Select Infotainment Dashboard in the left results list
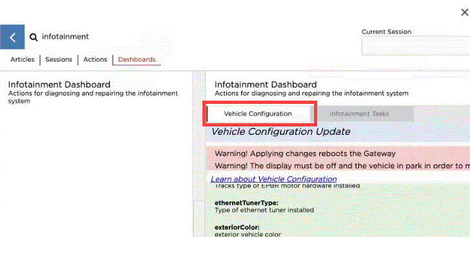 [x=59, y=85]
